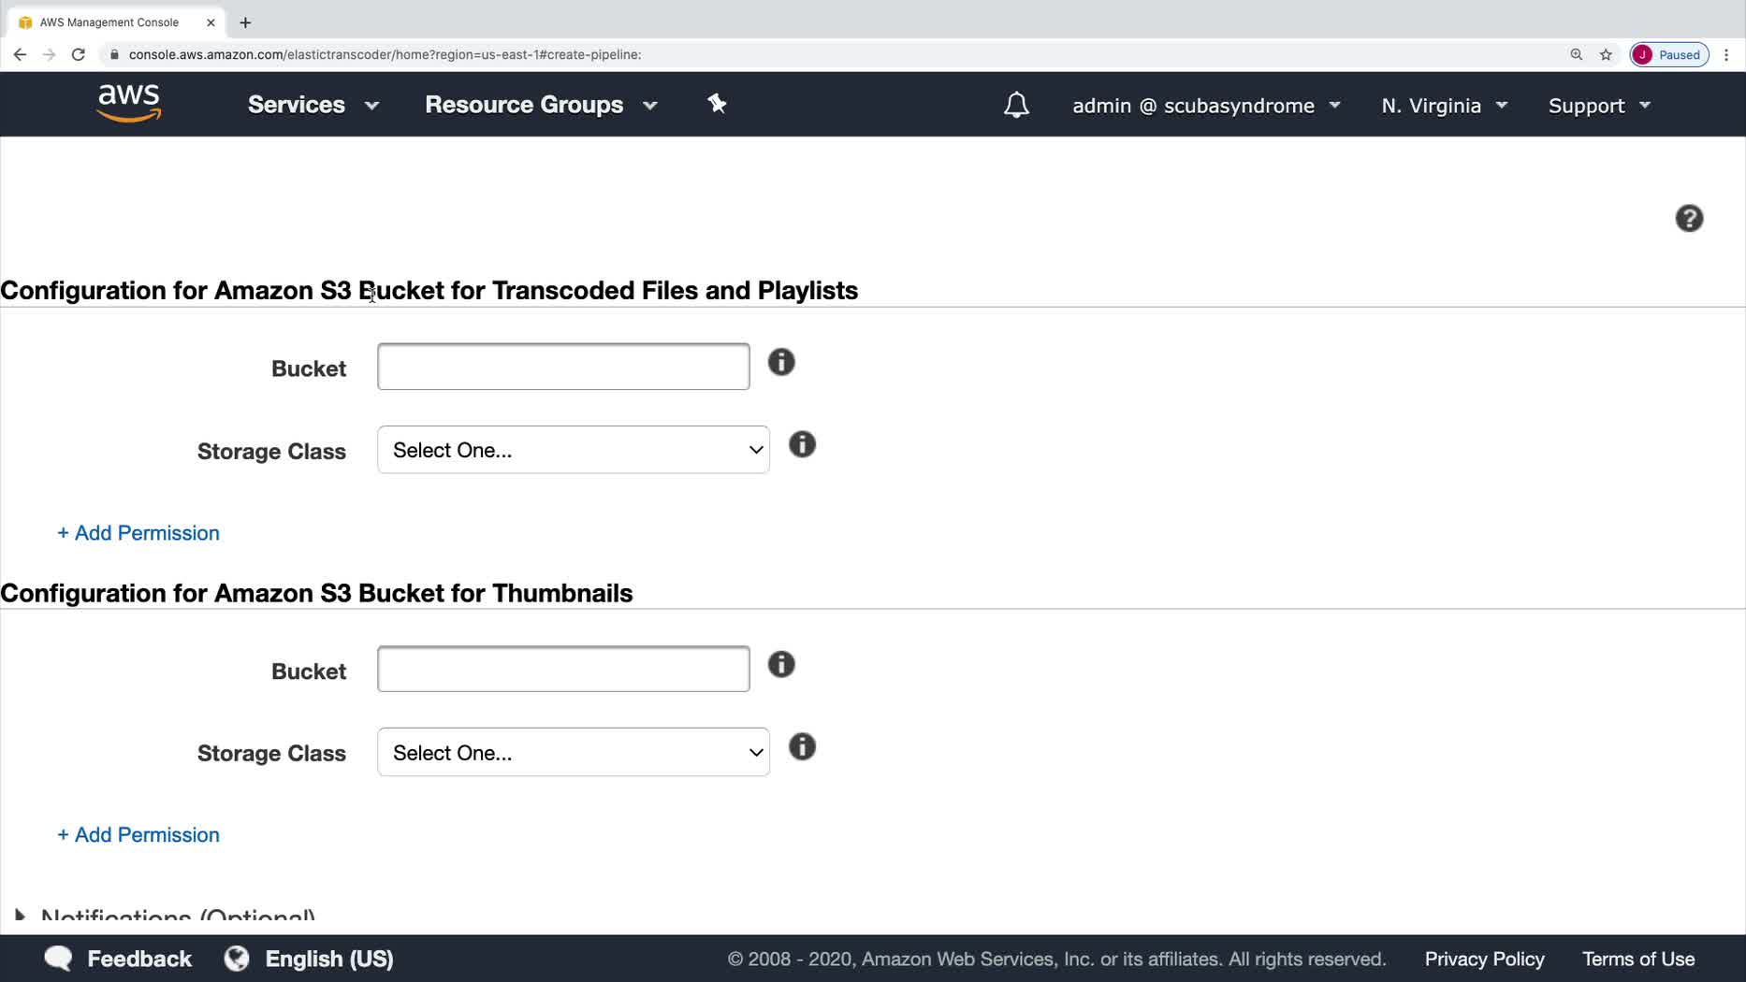The image size is (1746, 982).
Task: Click Add Permission under transcoded files bucket
Action: 138,532
